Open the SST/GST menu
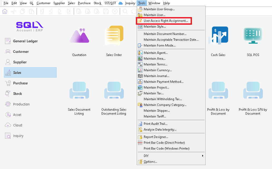 (x=110, y=3)
